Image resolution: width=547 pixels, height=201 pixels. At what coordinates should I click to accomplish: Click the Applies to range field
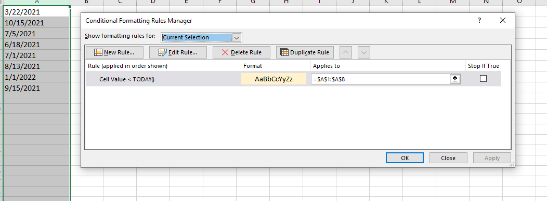[x=381, y=79]
